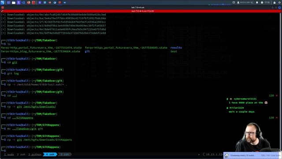Launch Firefox from the panel
282x159 pixels.
coord(29,3)
